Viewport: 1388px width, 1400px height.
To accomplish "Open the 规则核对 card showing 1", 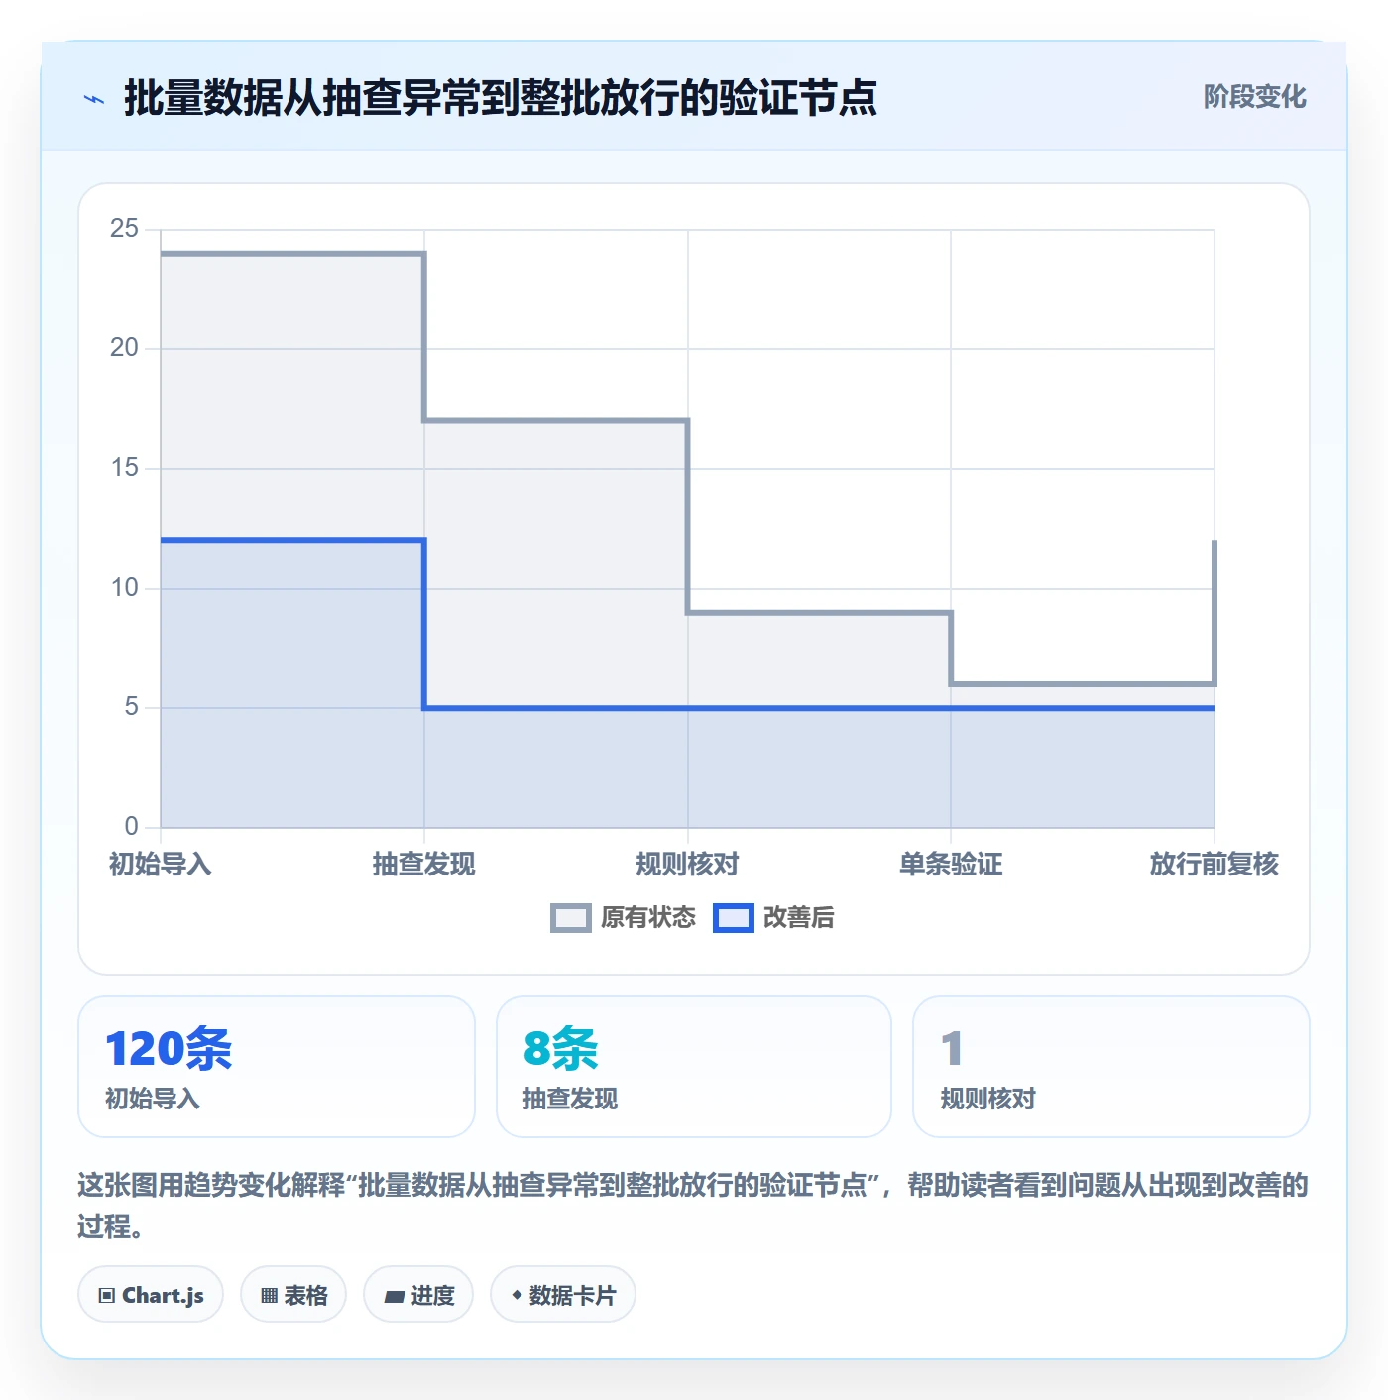I will point(1111,1067).
